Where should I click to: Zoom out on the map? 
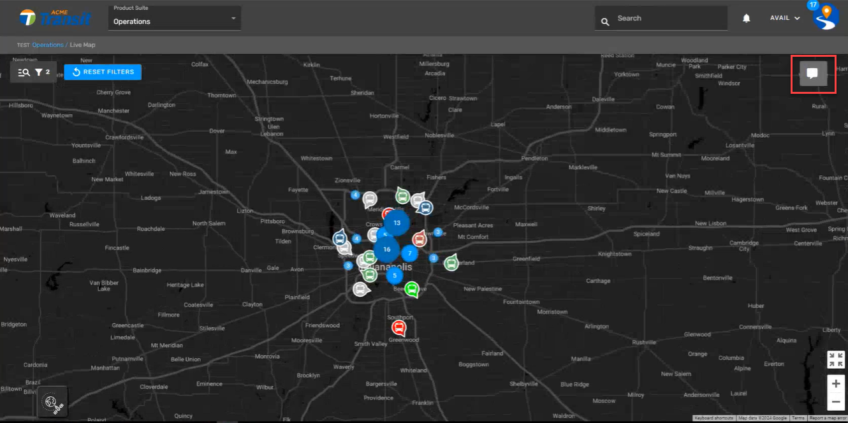(x=835, y=402)
